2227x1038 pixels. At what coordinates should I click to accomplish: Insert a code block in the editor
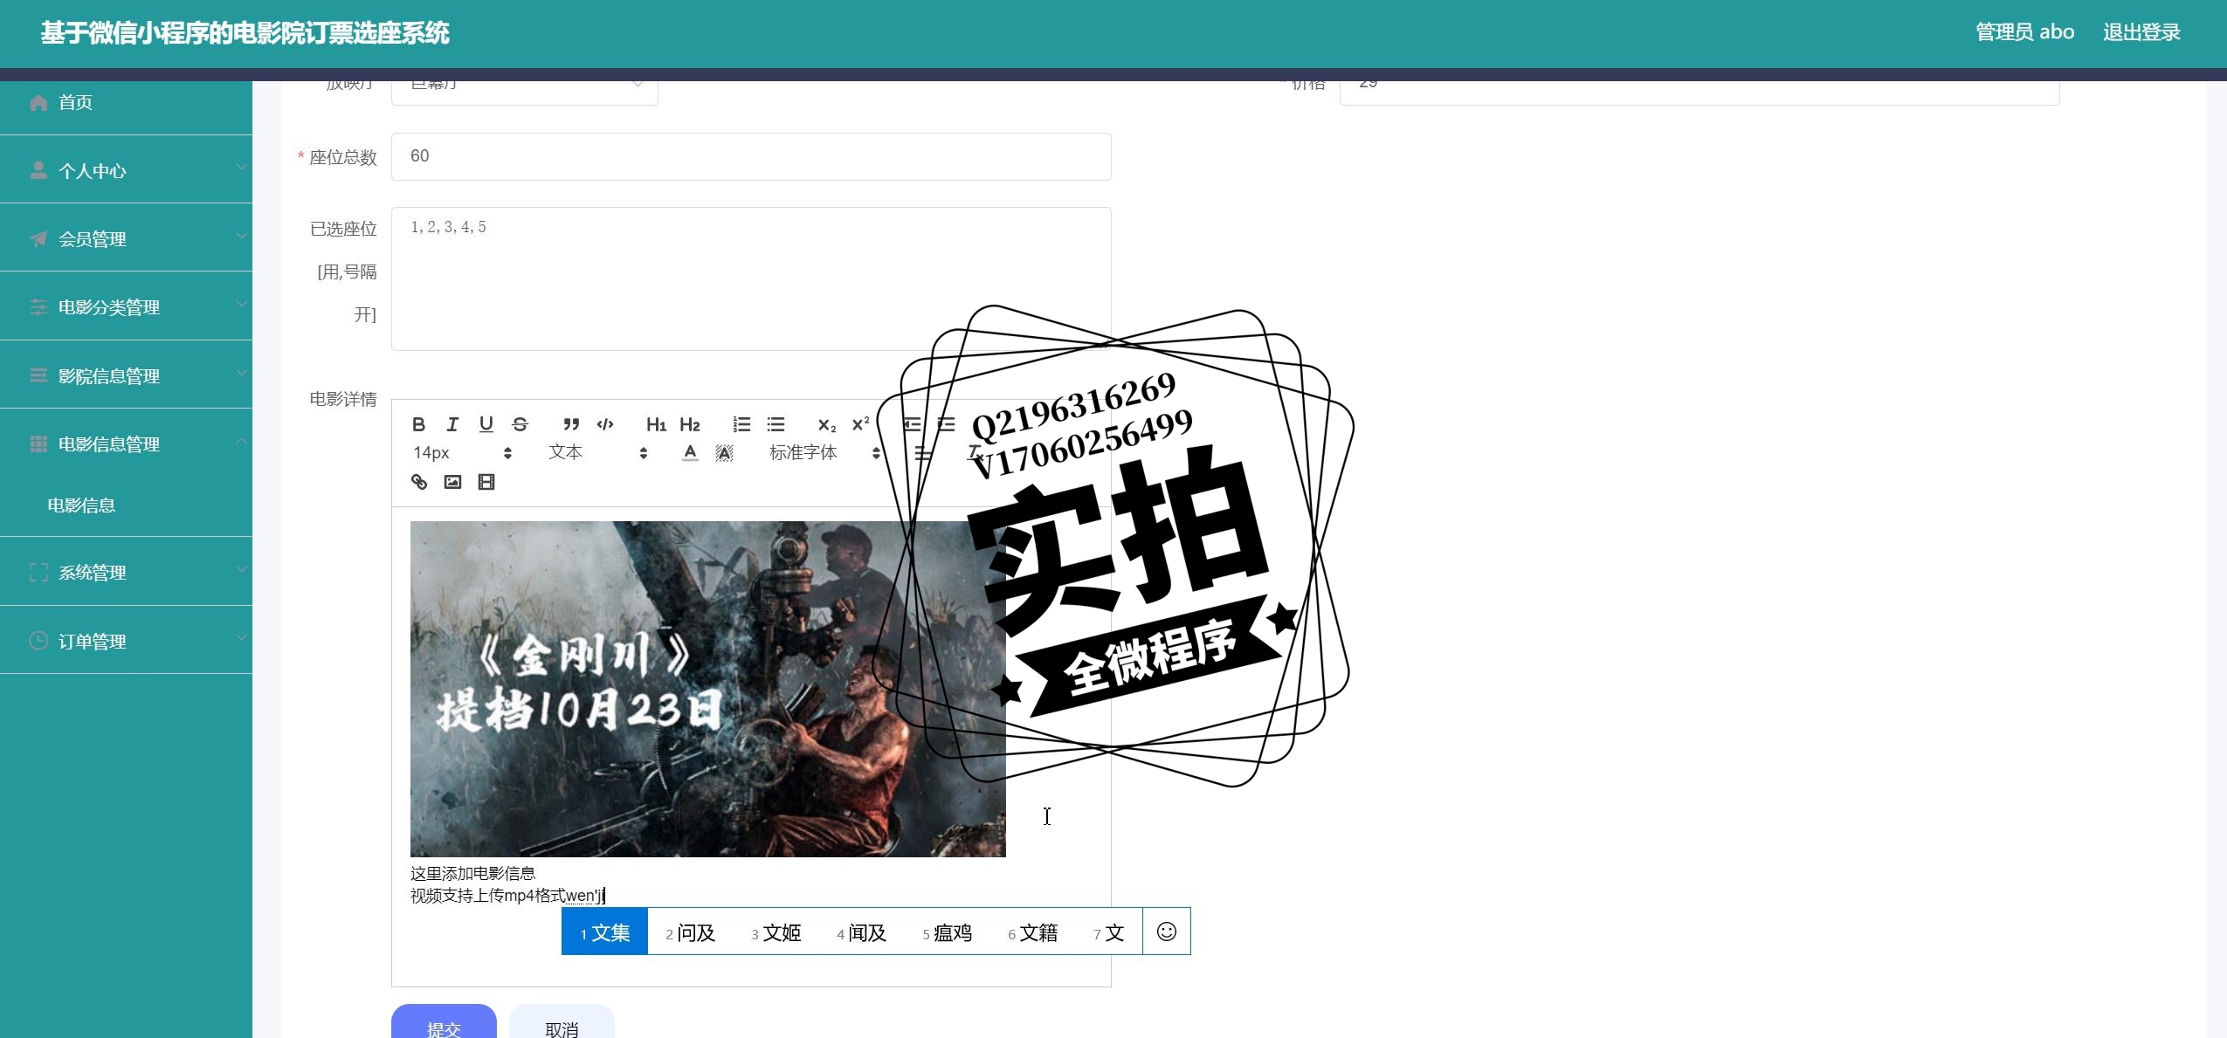point(605,424)
